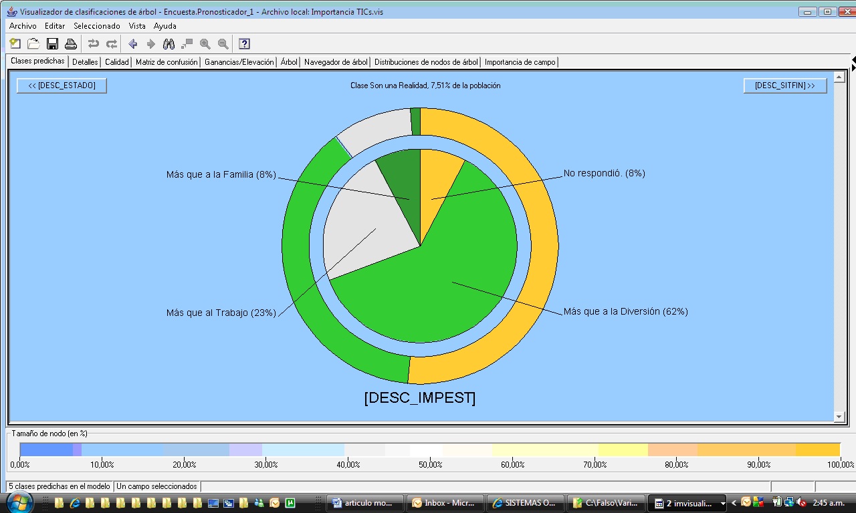Click the Open folder toolbar icon
Viewport: 856px width, 513px height.
pos(33,44)
